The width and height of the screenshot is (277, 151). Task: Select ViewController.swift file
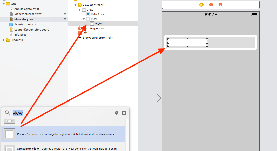pos(28,14)
